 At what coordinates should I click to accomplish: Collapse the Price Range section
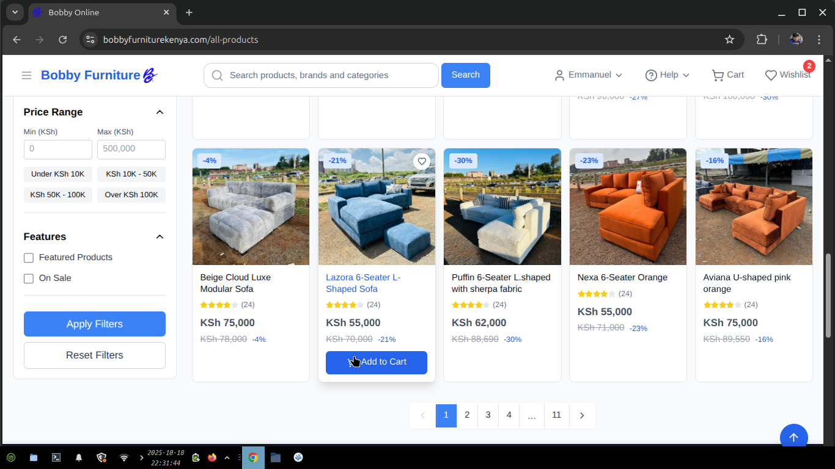coord(160,112)
